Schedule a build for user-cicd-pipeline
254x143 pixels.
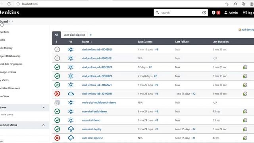(245, 138)
